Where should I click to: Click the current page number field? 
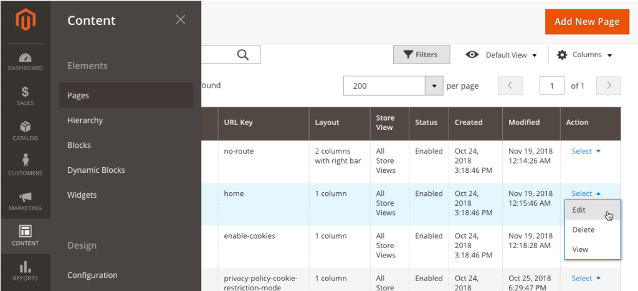(552, 86)
